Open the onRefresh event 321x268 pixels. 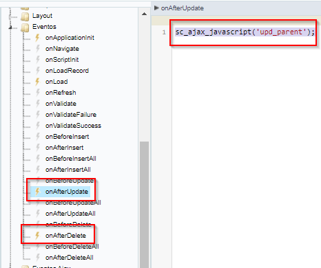point(61,93)
